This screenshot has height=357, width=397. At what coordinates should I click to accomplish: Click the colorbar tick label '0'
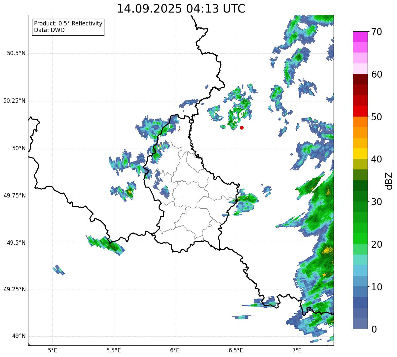[x=374, y=329]
